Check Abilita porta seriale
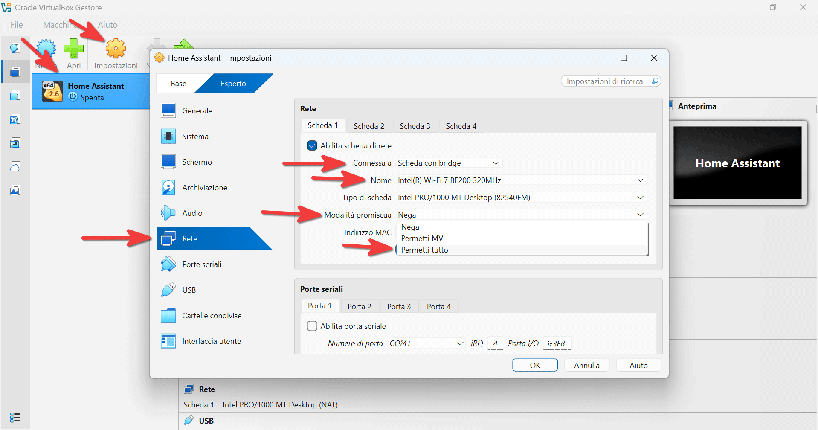The image size is (818, 430). tap(312, 326)
